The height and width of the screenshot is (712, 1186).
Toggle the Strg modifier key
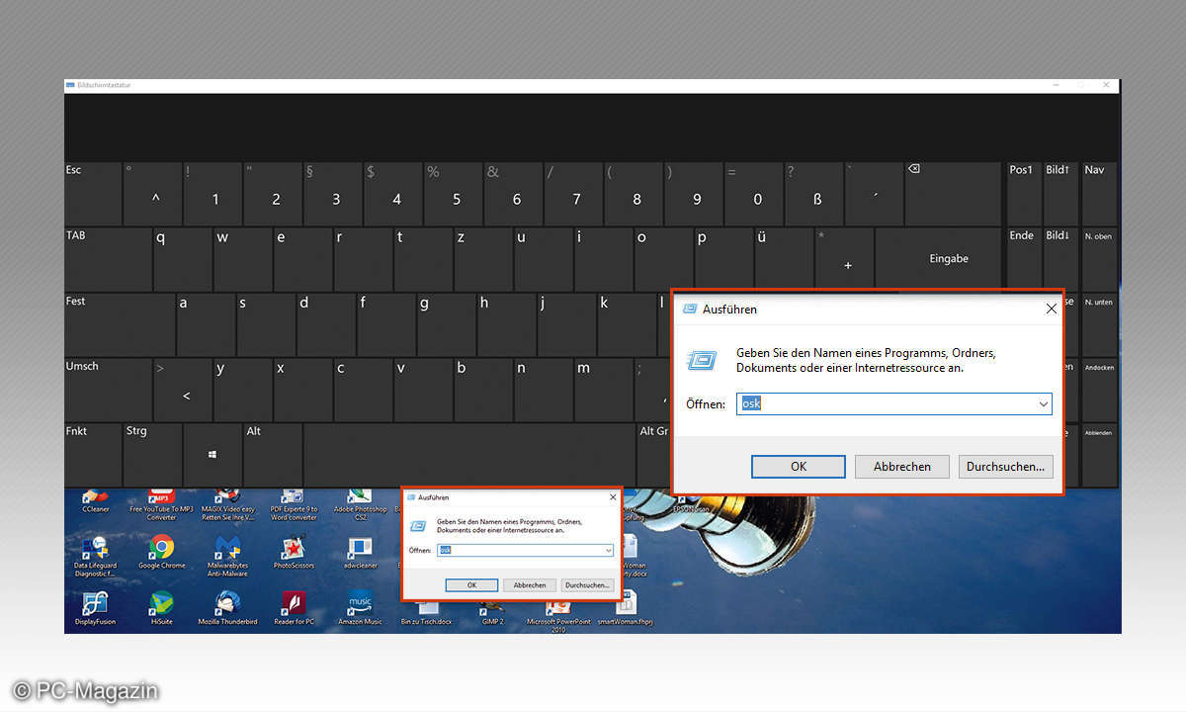(x=152, y=454)
